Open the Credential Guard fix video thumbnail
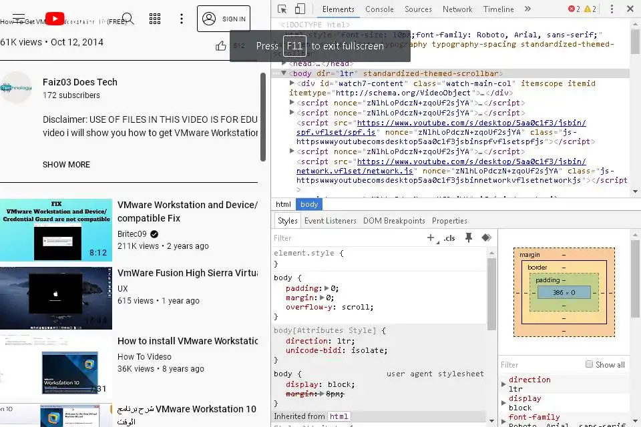Screen dimensions: 641x427 click(56, 230)
